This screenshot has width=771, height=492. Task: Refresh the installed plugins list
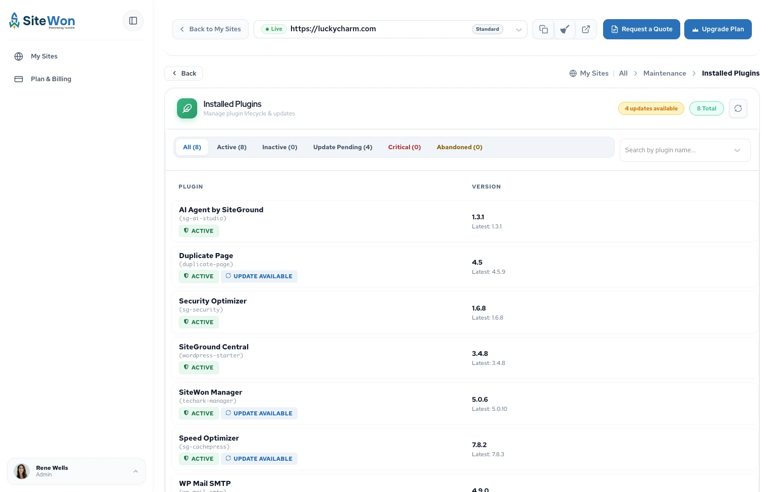(738, 108)
